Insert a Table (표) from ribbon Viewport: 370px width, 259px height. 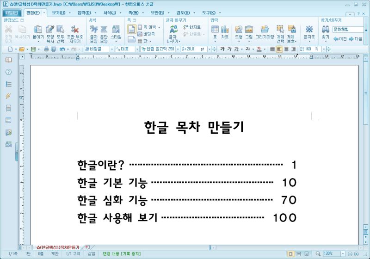coord(215,29)
